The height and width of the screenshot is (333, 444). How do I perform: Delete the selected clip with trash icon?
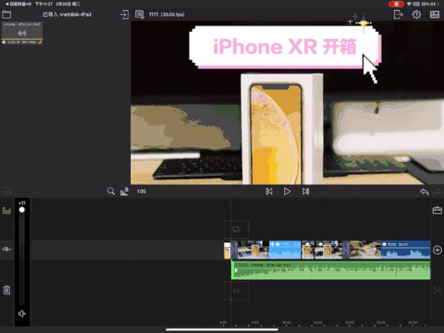tap(7, 290)
